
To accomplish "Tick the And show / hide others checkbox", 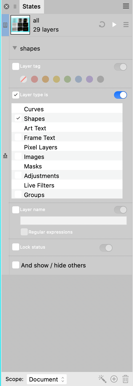I will coord(16,265).
